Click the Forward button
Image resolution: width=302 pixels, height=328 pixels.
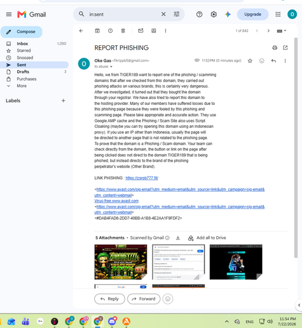coord(143,299)
